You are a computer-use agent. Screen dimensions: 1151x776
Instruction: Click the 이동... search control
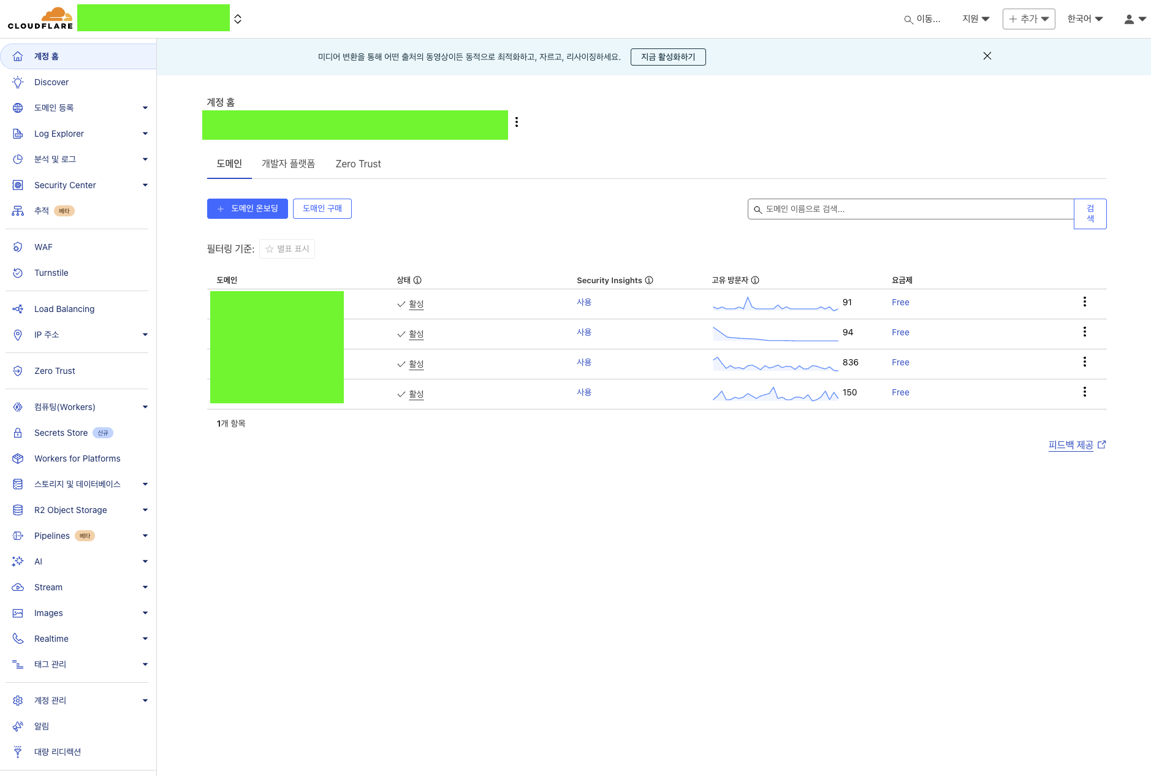click(922, 19)
